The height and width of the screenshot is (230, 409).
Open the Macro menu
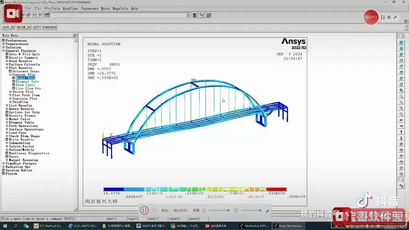point(106,9)
